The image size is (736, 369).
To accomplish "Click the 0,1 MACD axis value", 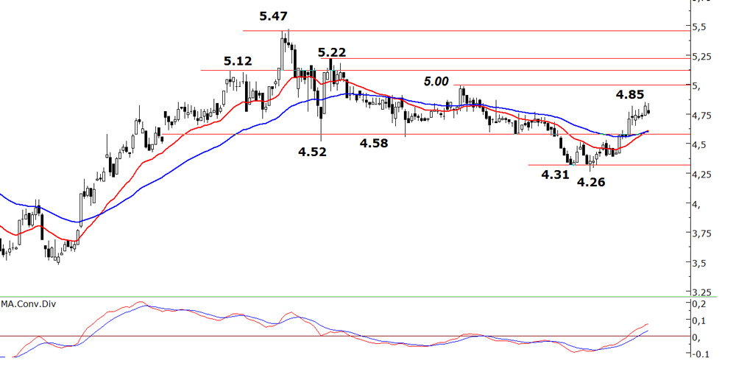I will click(x=699, y=321).
